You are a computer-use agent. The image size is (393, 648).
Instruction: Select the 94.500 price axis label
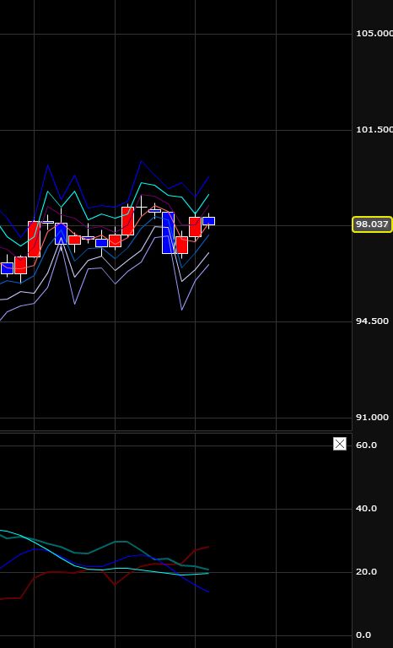372,321
